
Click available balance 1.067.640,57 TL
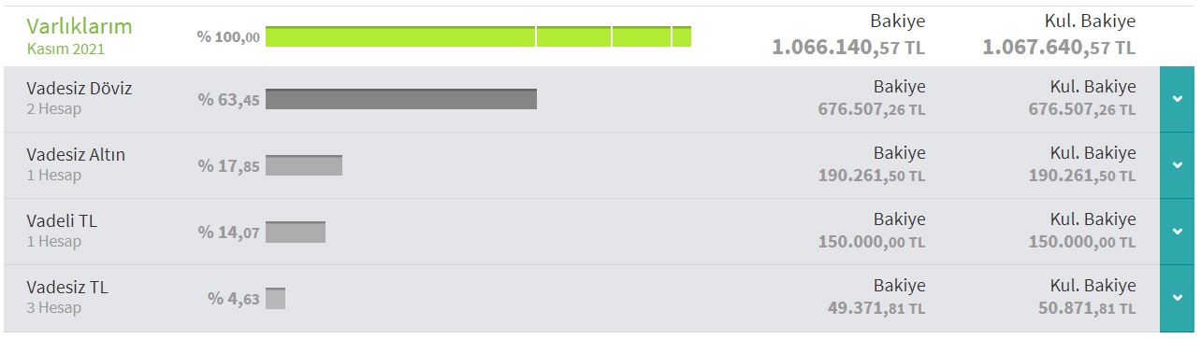1059,46
